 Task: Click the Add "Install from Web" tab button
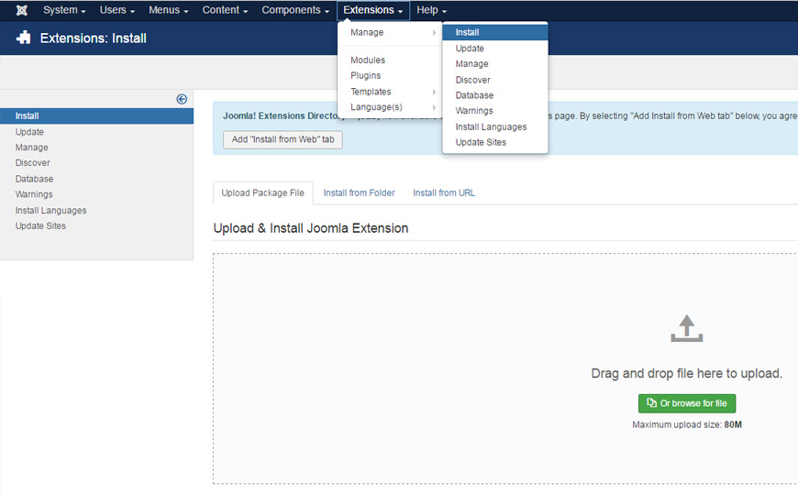283,139
